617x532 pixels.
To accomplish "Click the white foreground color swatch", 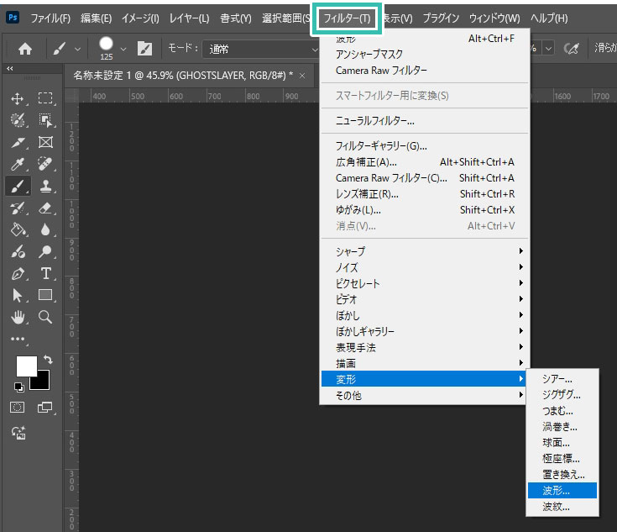I will click(26, 366).
